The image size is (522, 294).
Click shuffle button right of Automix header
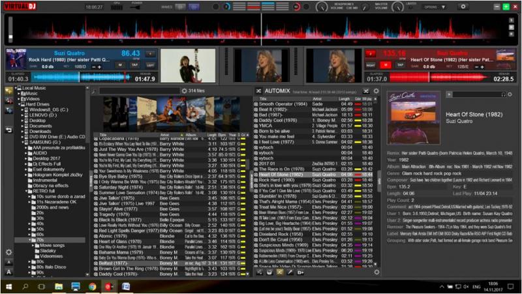(366, 91)
